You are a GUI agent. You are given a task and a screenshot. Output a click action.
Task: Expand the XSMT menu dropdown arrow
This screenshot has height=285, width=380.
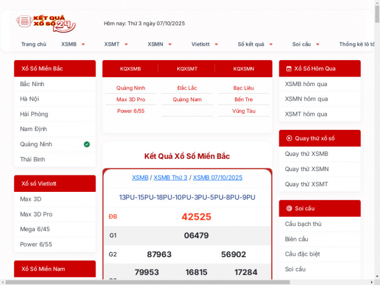tap(126, 44)
